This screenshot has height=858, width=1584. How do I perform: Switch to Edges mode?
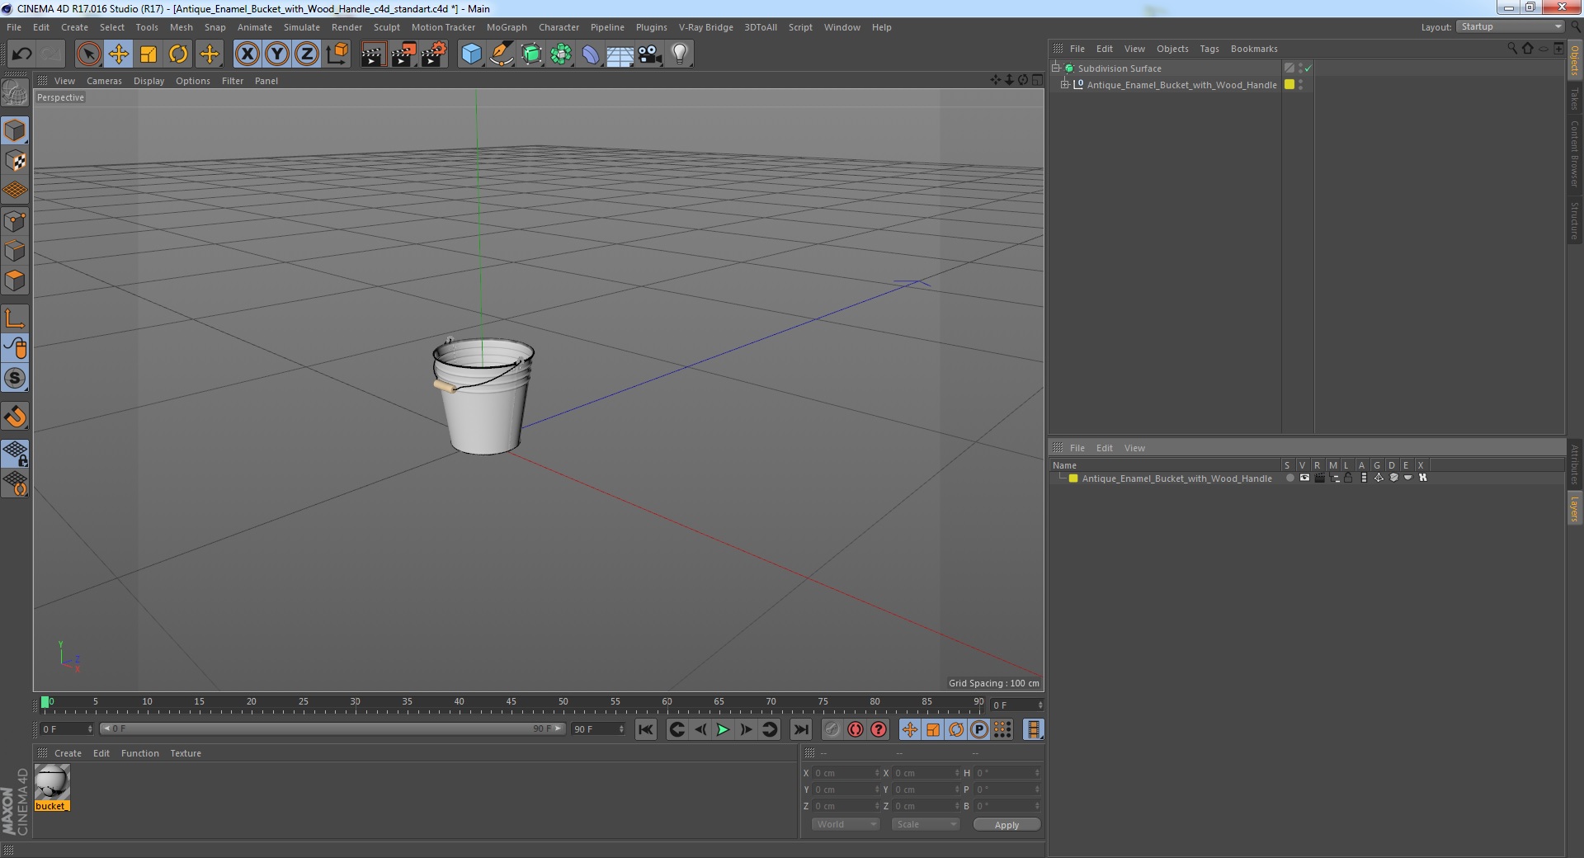15,251
